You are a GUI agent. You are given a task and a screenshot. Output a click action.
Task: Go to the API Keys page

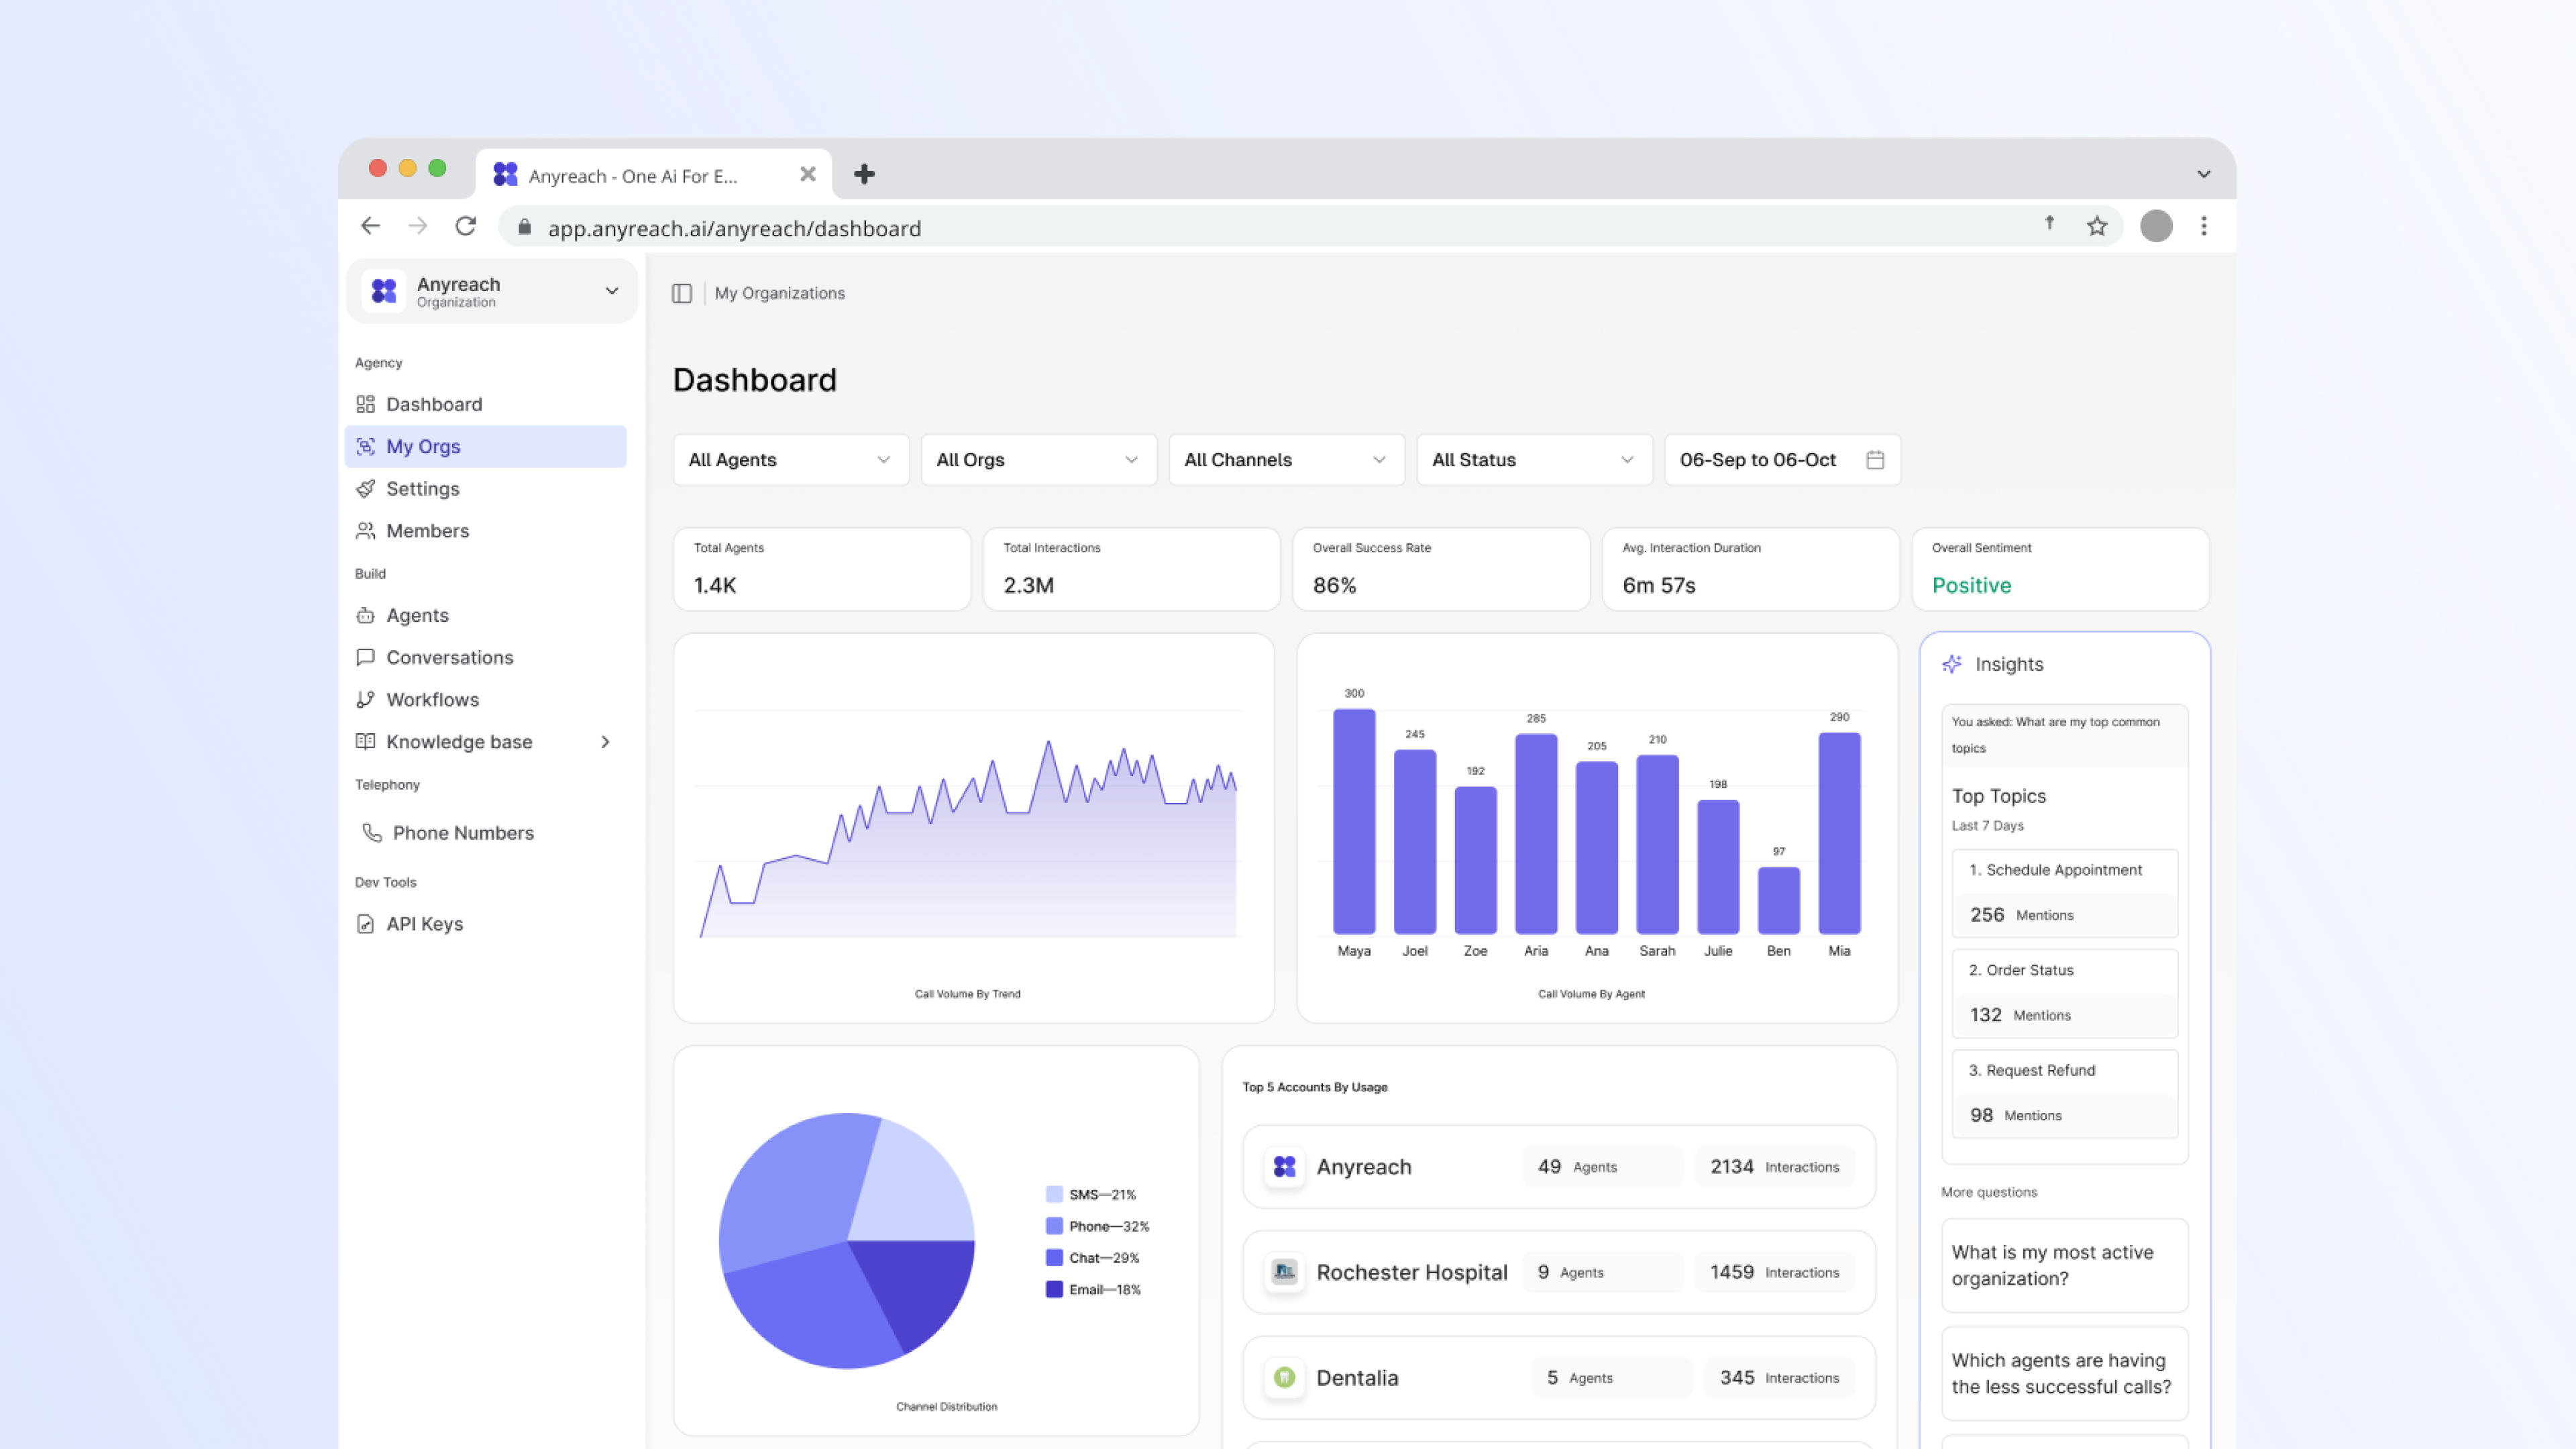tap(424, 924)
